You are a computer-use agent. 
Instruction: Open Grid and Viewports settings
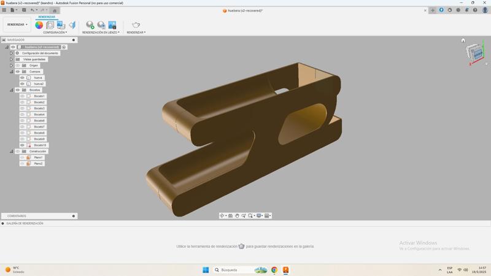pos(267,216)
